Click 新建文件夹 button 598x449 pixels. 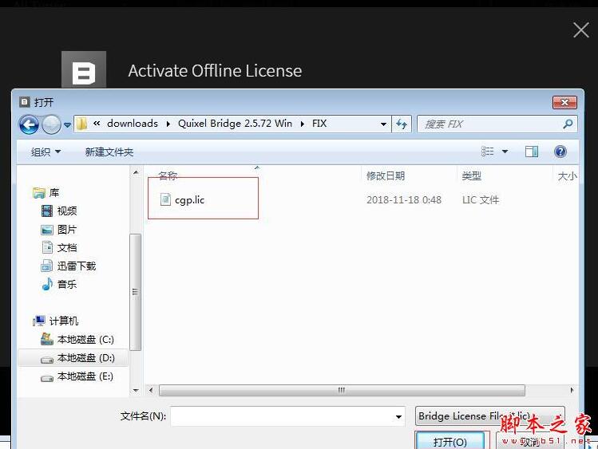109,152
